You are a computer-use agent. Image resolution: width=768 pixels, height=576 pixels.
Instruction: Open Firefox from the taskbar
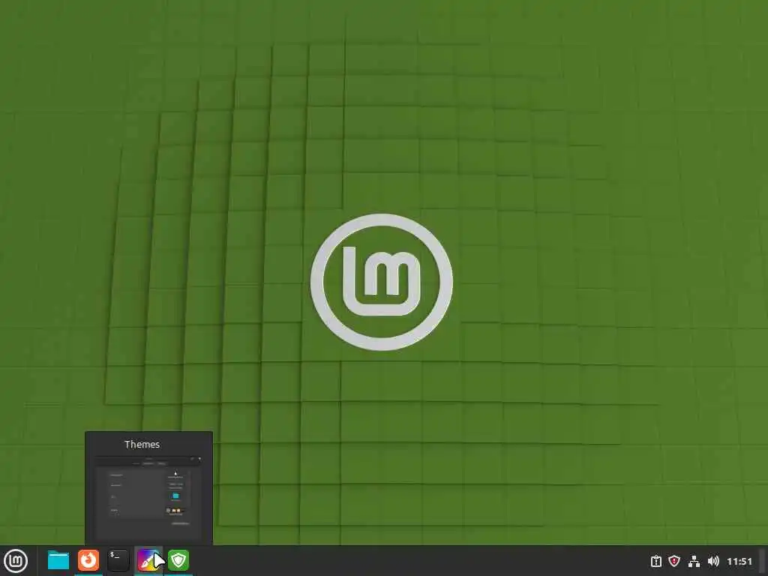click(88, 560)
